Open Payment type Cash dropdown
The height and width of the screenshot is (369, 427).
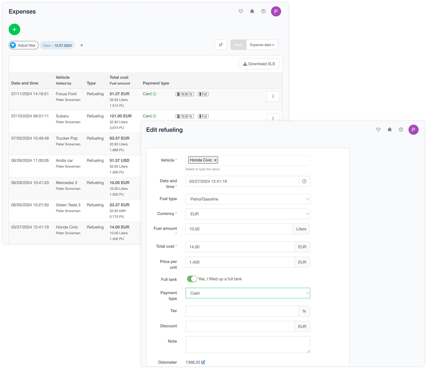pyautogui.click(x=248, y=293)
